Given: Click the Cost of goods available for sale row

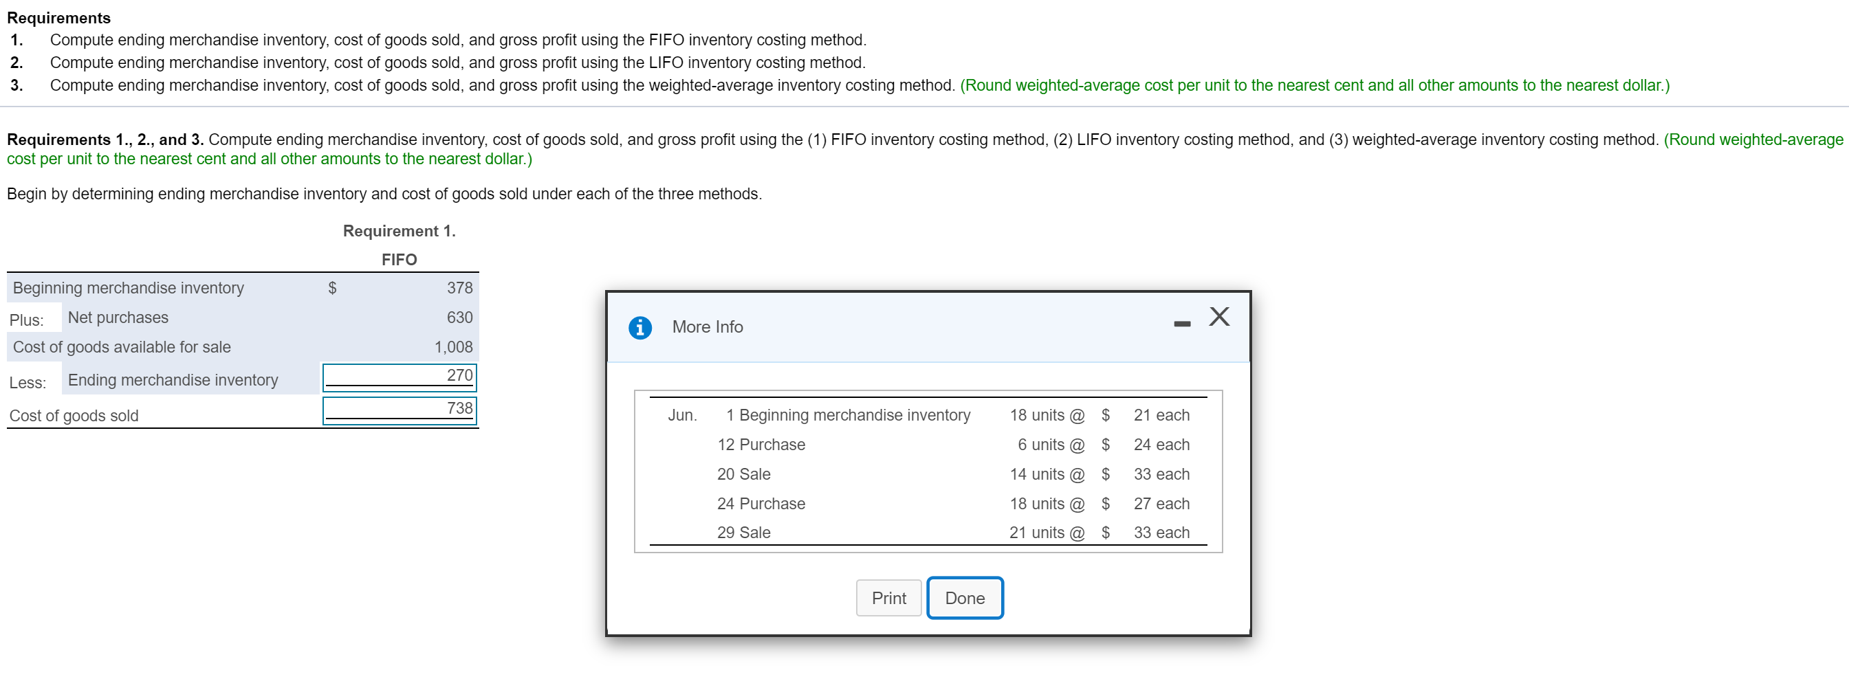Looking at the screenshot, I should [122, 346].
